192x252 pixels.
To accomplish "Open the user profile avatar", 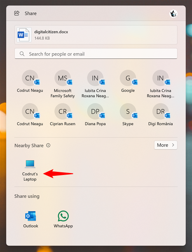I will click(x=173, y=14).
